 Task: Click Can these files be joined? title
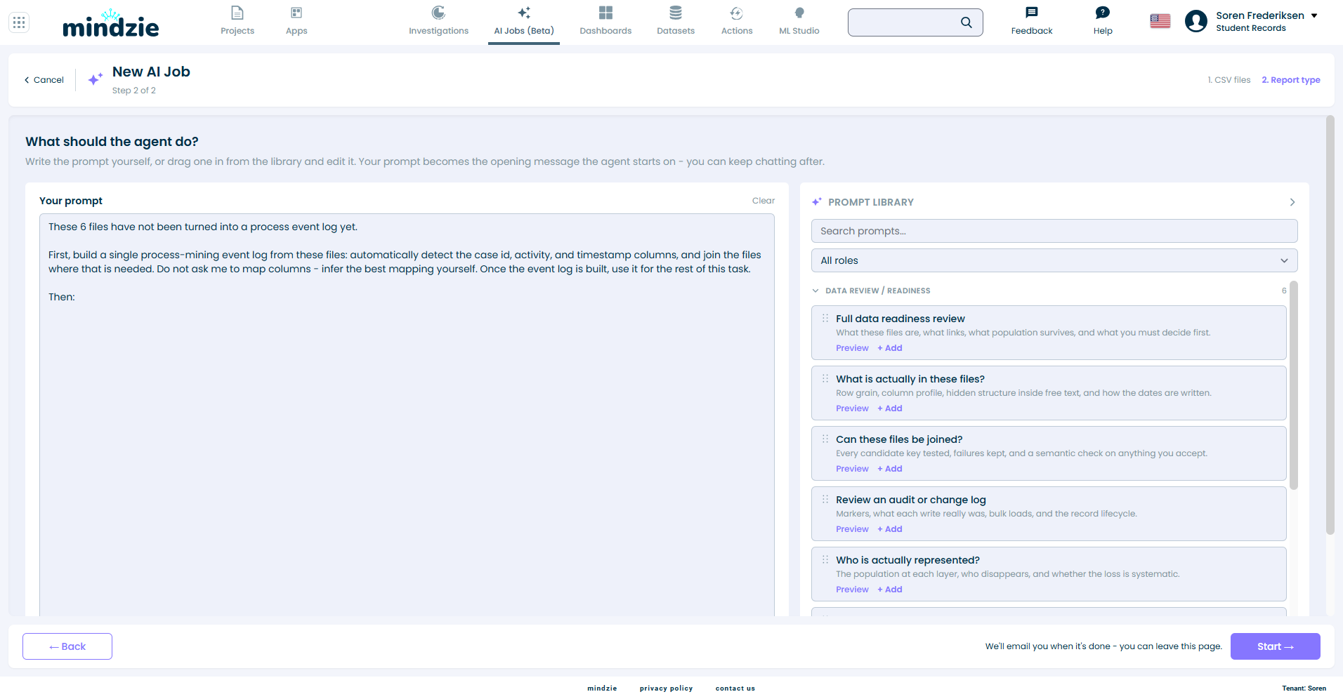tap(899, 439)
